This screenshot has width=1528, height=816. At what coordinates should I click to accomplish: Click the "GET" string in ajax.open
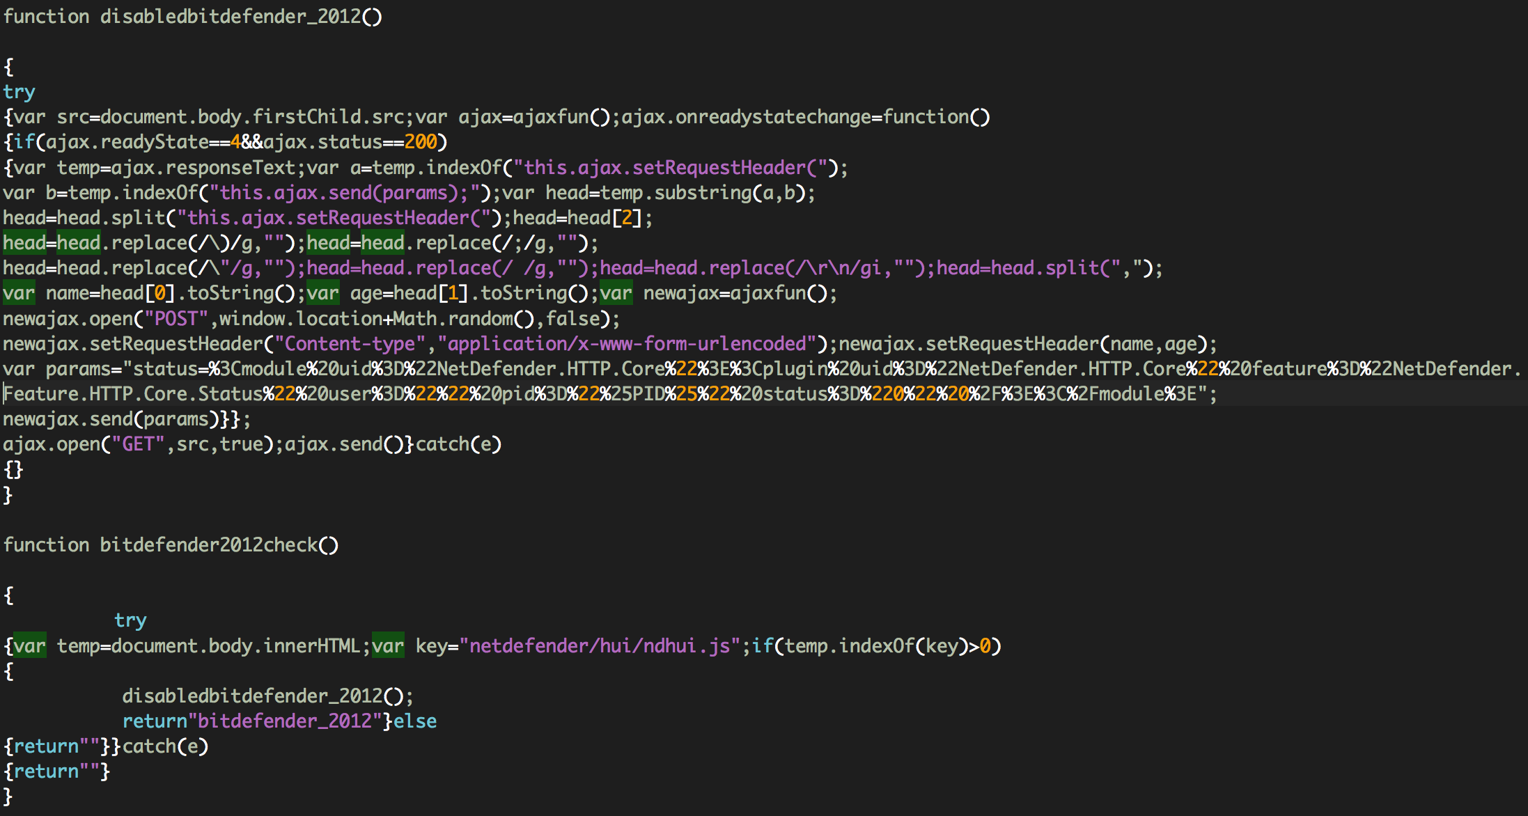(x=138, y=444)
